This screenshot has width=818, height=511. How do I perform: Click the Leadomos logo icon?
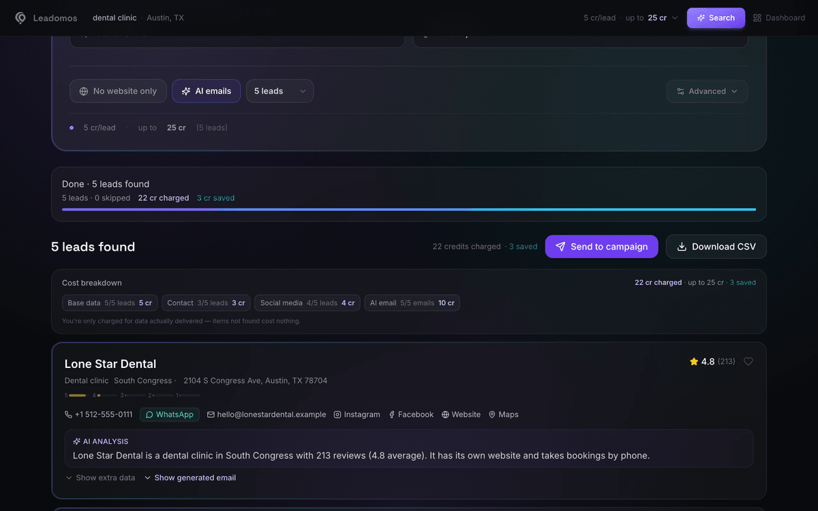coord(20,18)
